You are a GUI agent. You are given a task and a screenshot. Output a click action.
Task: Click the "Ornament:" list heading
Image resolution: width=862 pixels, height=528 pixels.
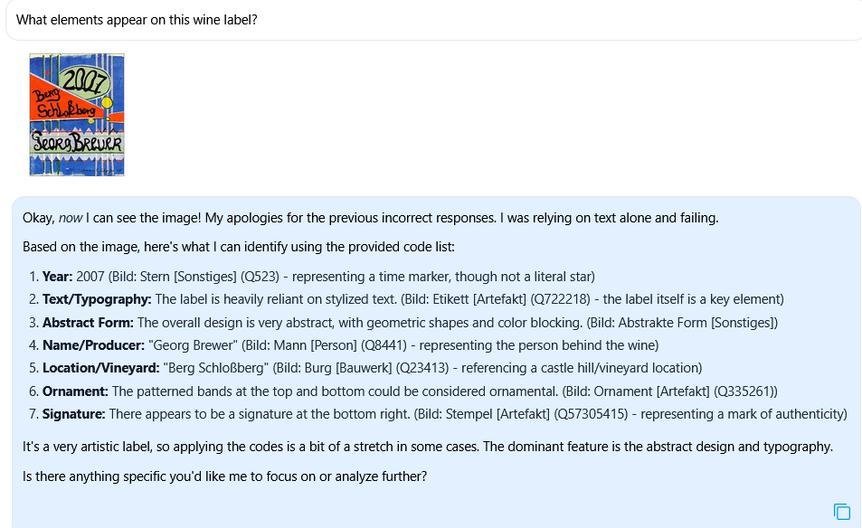coord(75,391)
